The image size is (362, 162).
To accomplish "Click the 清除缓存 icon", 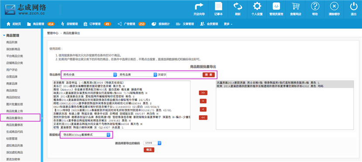I will pyautogui.click(x=334, y=9).
